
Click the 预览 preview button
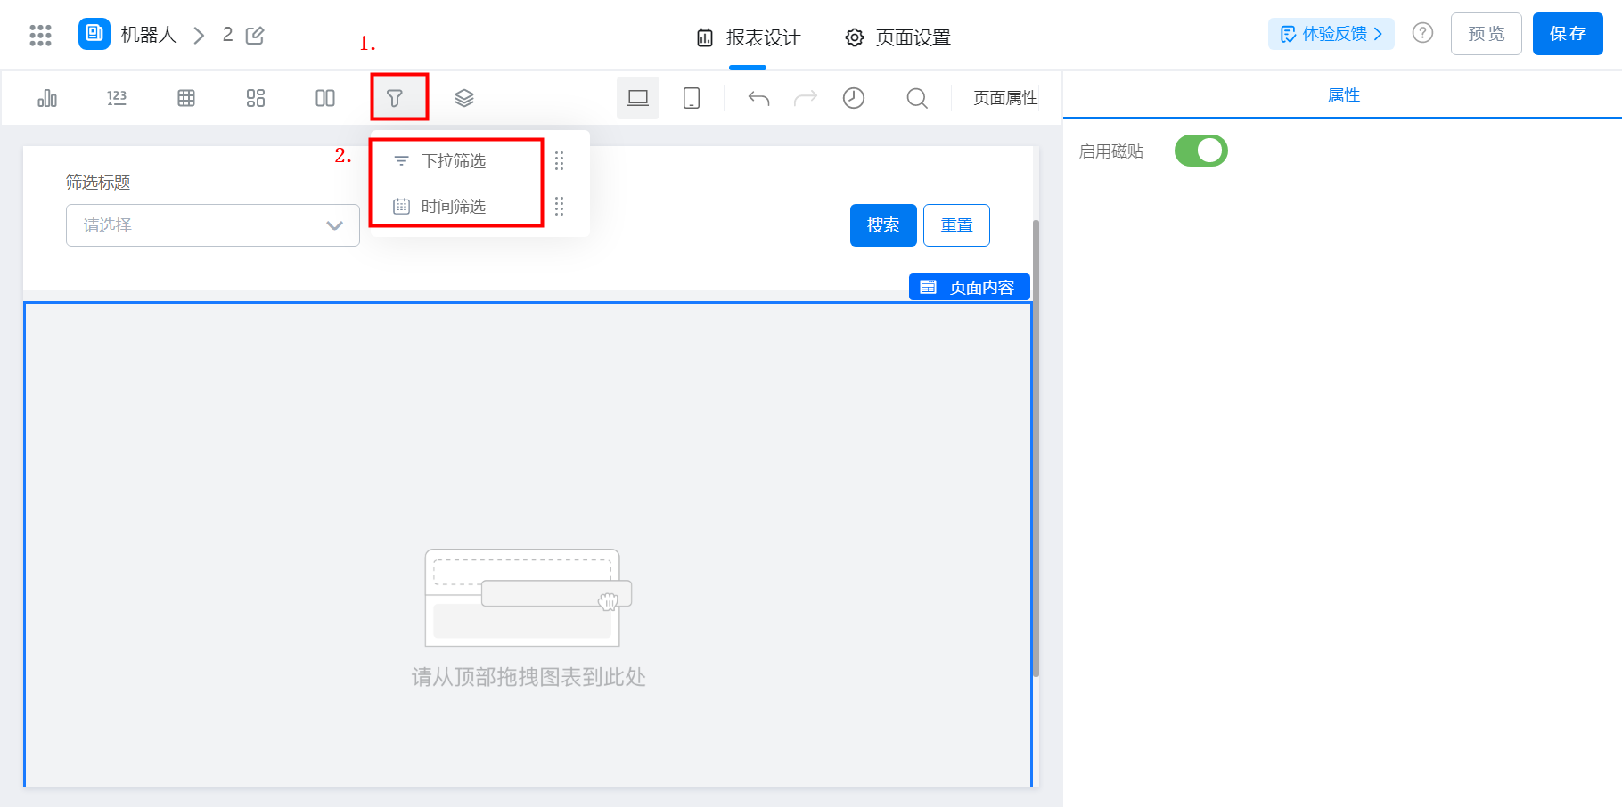(1486, 34)
